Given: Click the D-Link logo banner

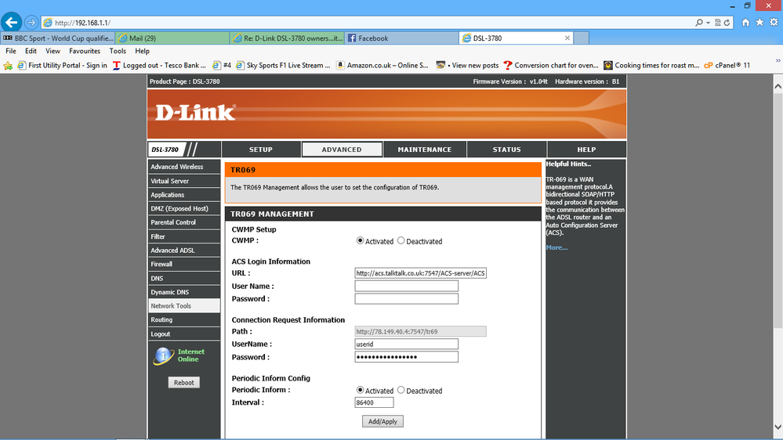Looking at the screenshot, I should click(x=386, y=114).
